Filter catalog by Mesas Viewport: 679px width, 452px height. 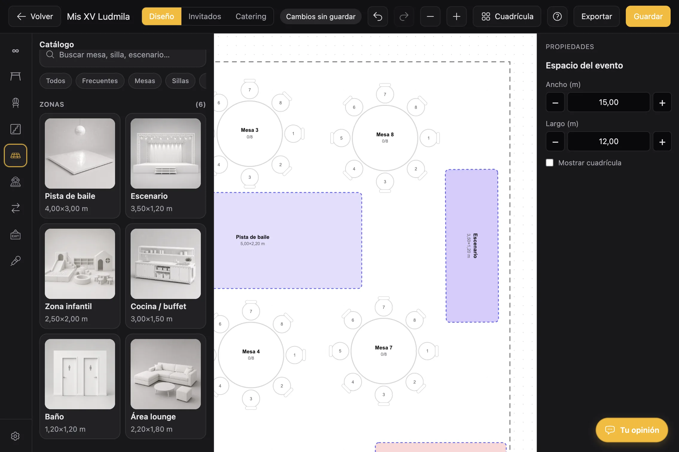tap(145, 81)
